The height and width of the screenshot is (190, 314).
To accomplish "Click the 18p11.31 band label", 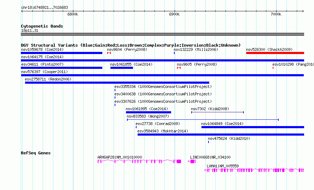I will pos(30,30).
